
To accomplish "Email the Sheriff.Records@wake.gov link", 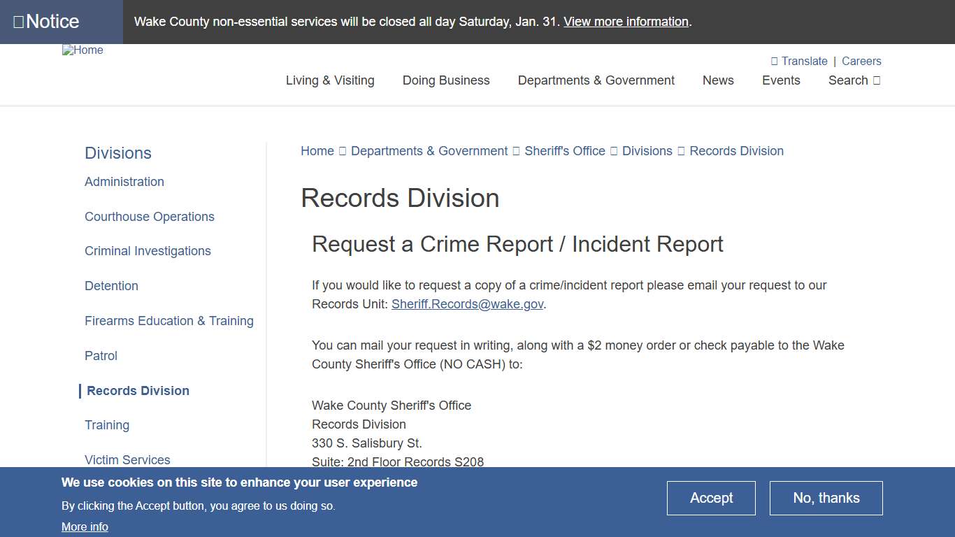I will coord(467,303).
